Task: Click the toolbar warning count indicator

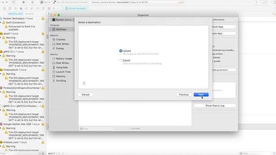Action: point(181,2)
